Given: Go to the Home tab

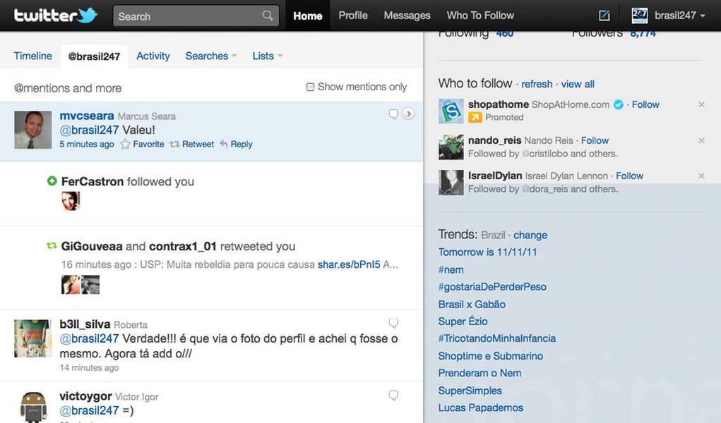Looking at the screenshot, I should click(x=308, y=16).
